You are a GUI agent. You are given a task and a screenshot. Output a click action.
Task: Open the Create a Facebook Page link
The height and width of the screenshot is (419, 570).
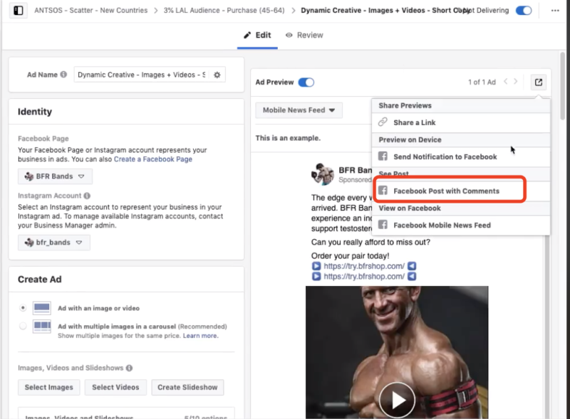click(x=155, y=158)
